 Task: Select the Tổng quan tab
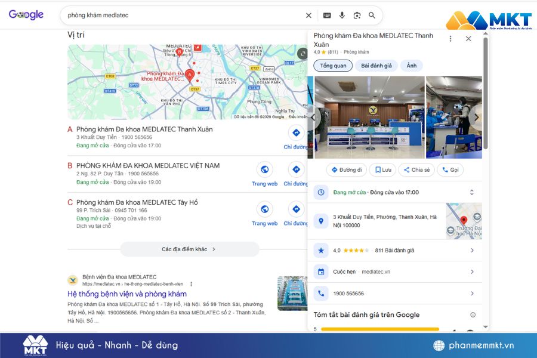(x=333, y=66)
